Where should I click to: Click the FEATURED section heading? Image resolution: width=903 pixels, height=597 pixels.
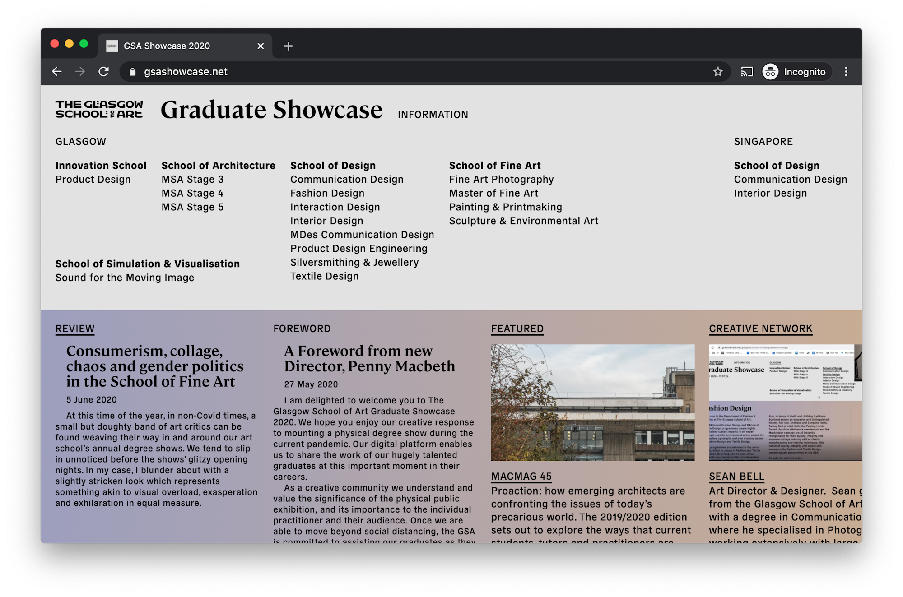coord(517,329)
